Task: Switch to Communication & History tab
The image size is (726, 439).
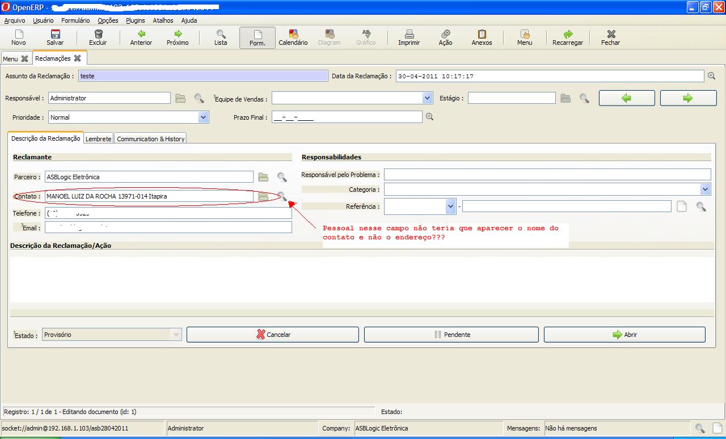Action: coord(150,138)
